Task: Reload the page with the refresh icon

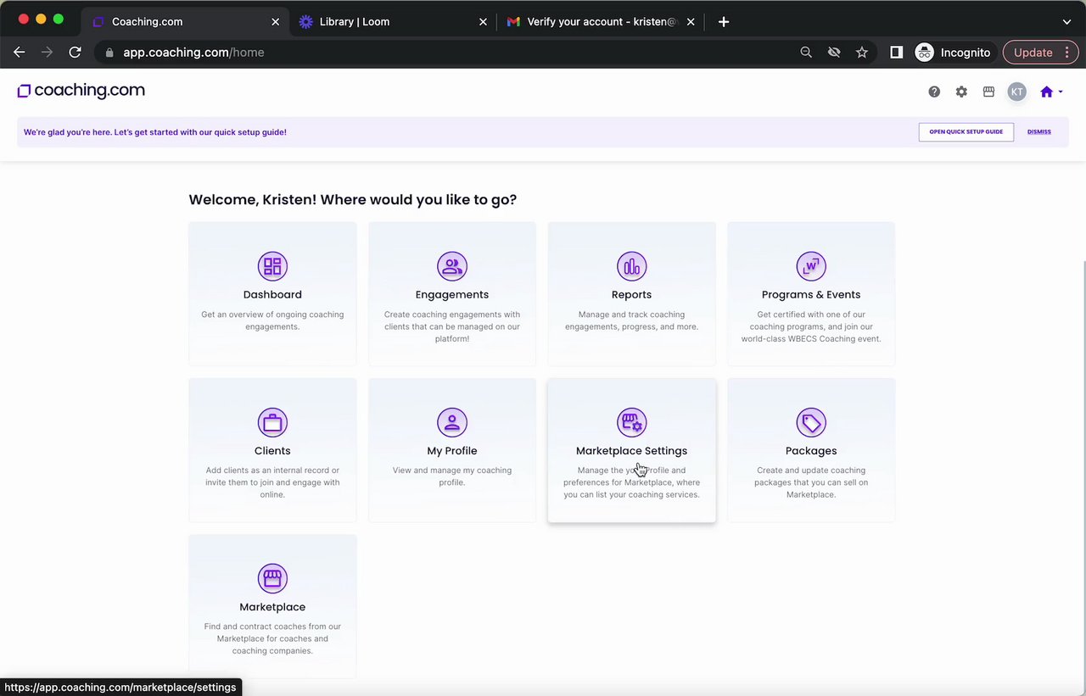Action: coord(75,53)
